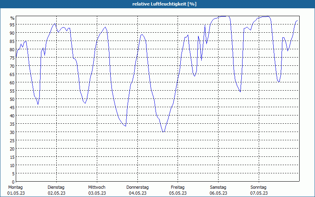Click the Saturday dip in the curve near 54%
Screen dimensions: 315x197
coord(240,92)
